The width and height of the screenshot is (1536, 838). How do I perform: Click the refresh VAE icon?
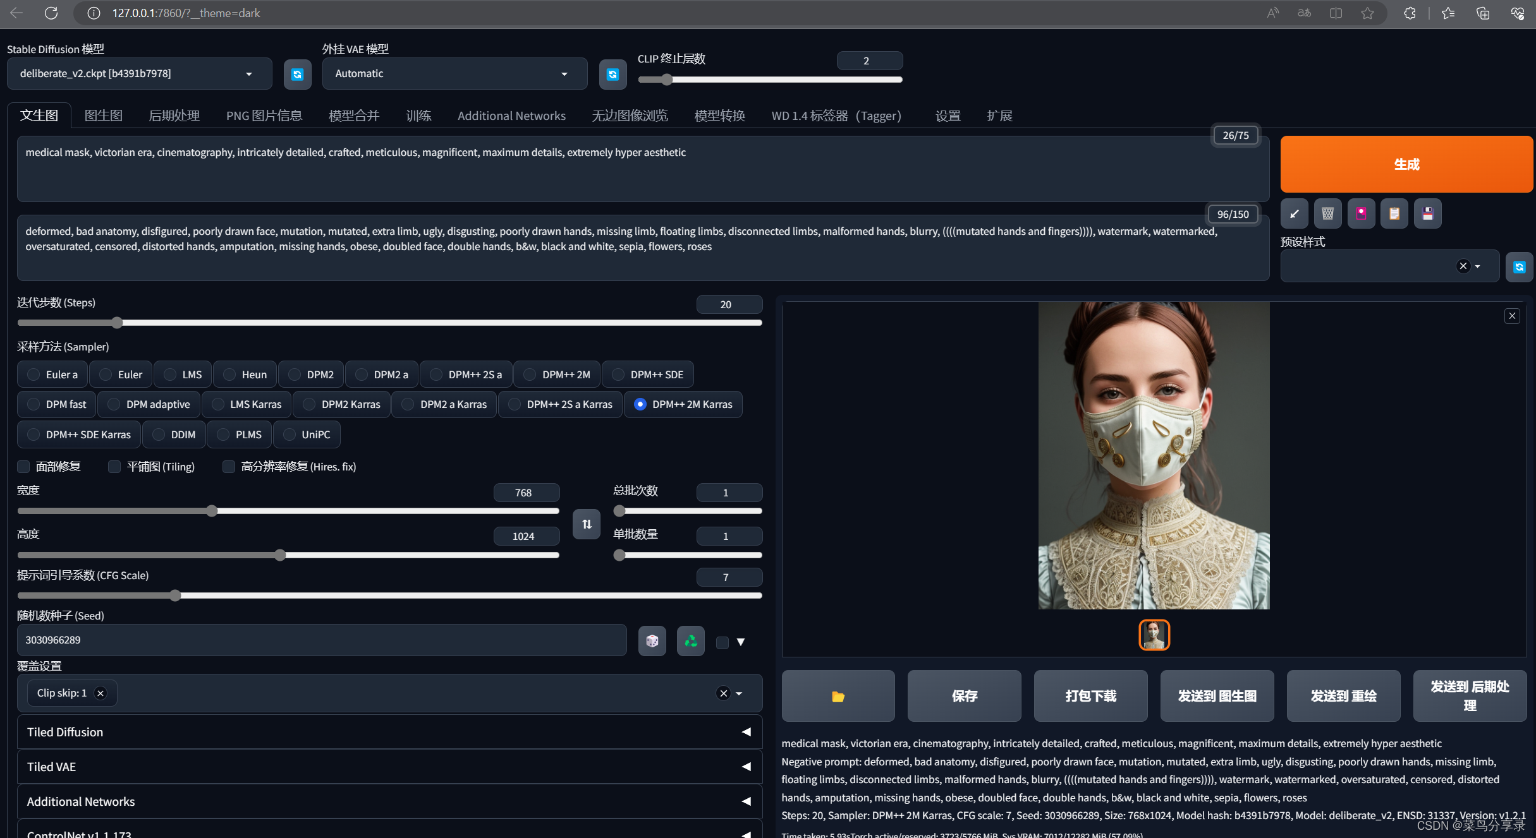click(x=613, y=73)
